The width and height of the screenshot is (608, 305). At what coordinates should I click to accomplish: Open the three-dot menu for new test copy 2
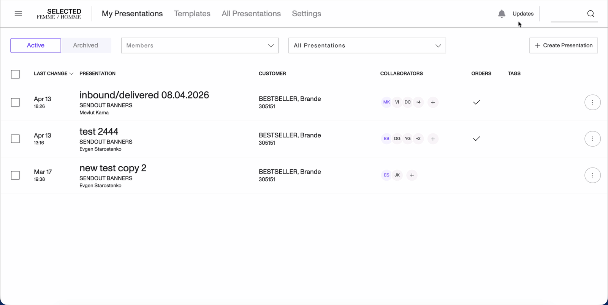click(x=592, y=175)
